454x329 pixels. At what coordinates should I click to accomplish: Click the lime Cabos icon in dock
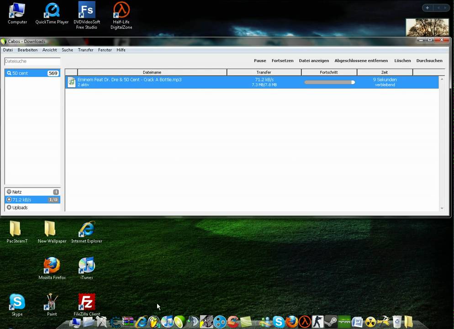point(179,322)
